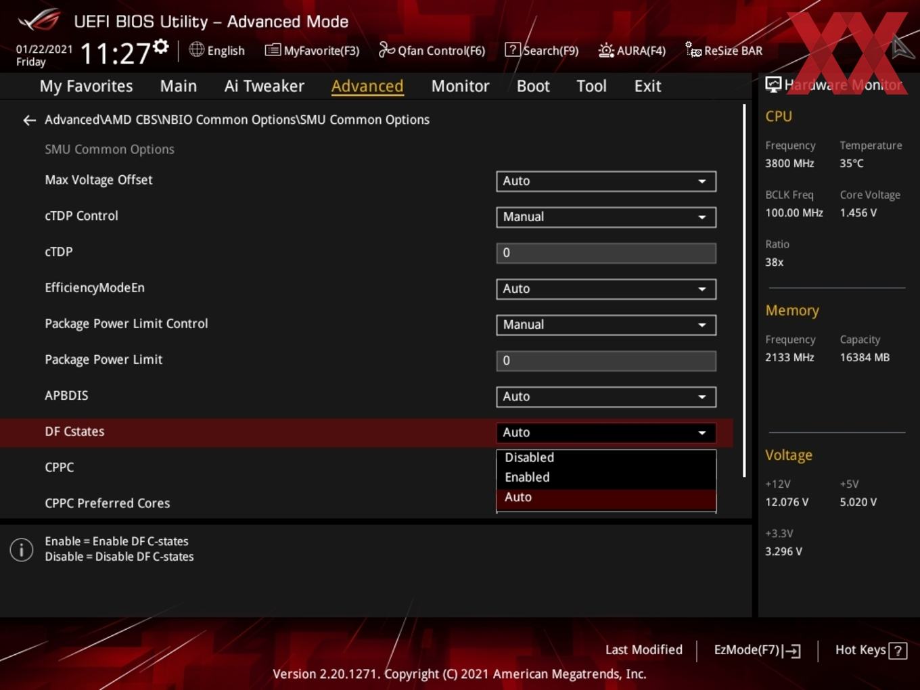This screenshot has height=690, width=920.
Task: Open the Boot tab
Action: coord(533,86)
